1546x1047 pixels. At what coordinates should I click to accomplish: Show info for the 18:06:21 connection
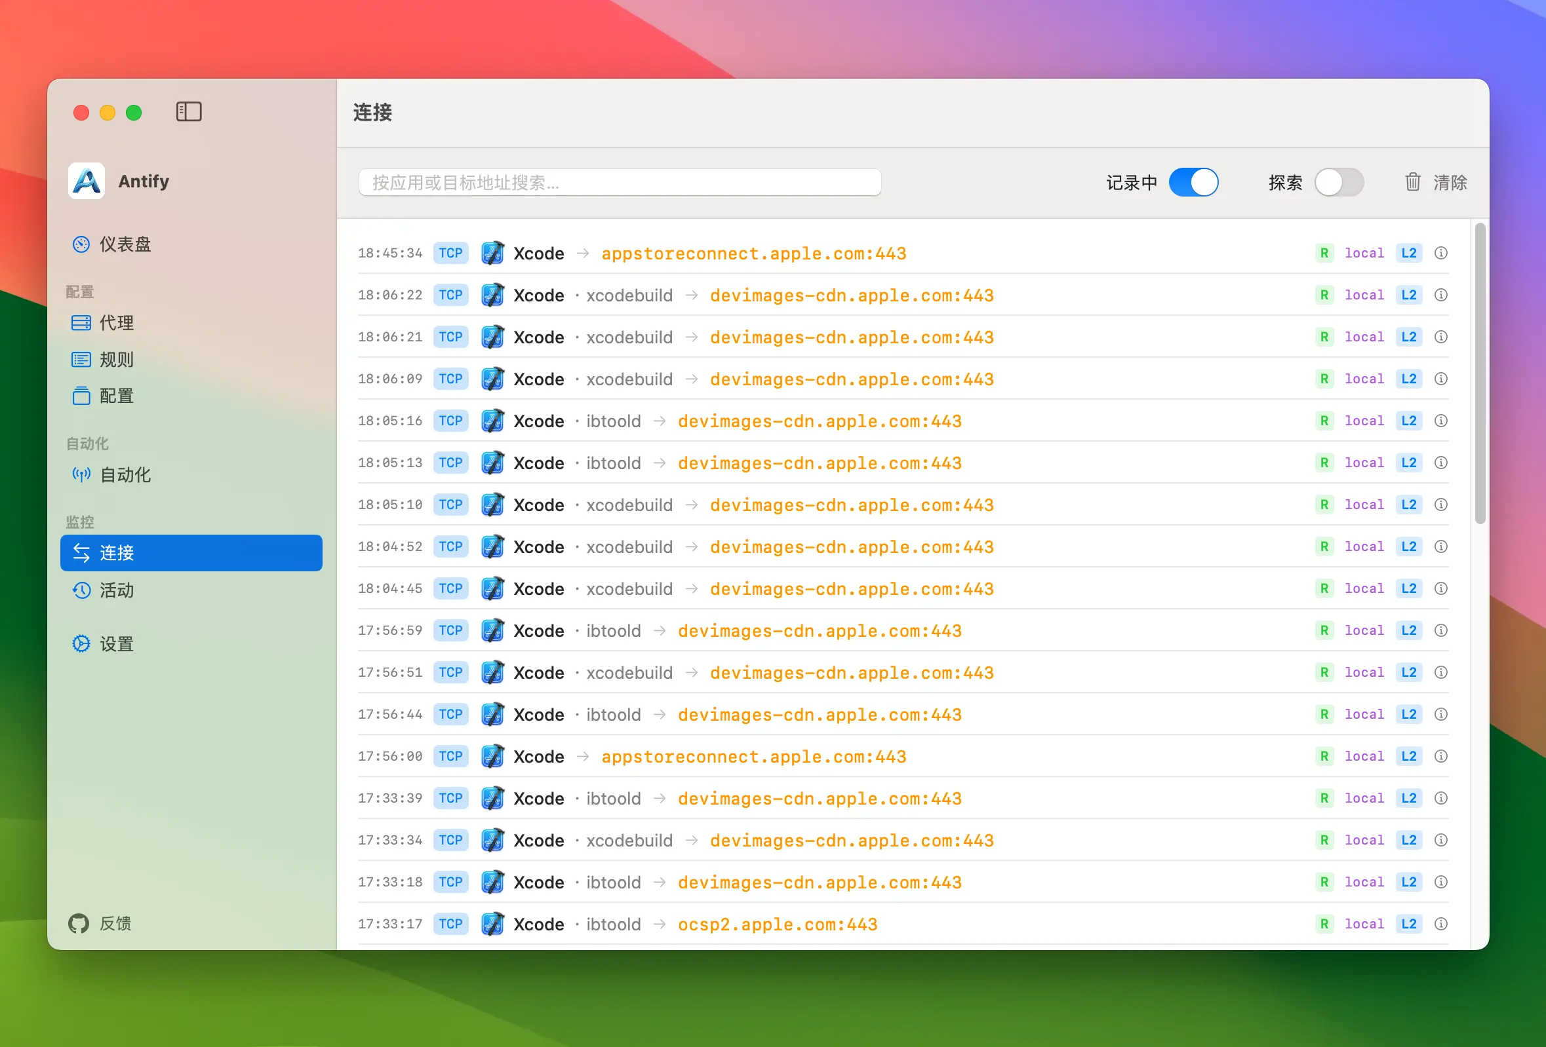pos(1441,337)
